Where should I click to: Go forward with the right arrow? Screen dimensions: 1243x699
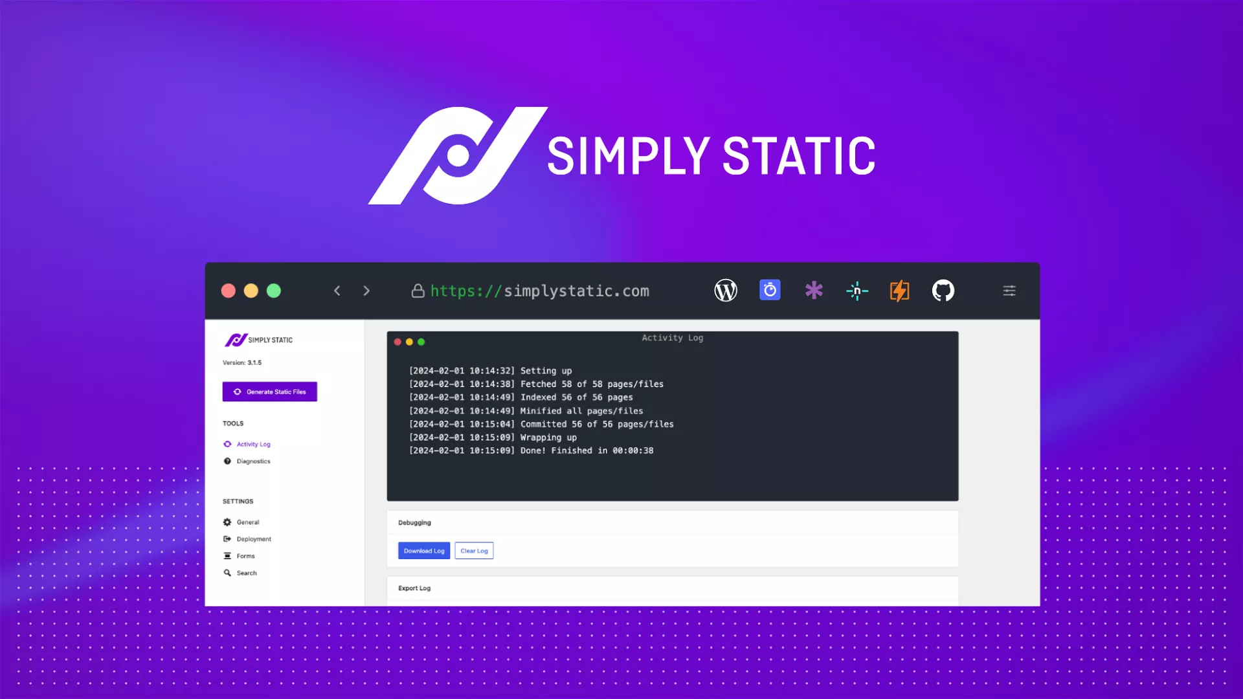click(x=366, y=291)
